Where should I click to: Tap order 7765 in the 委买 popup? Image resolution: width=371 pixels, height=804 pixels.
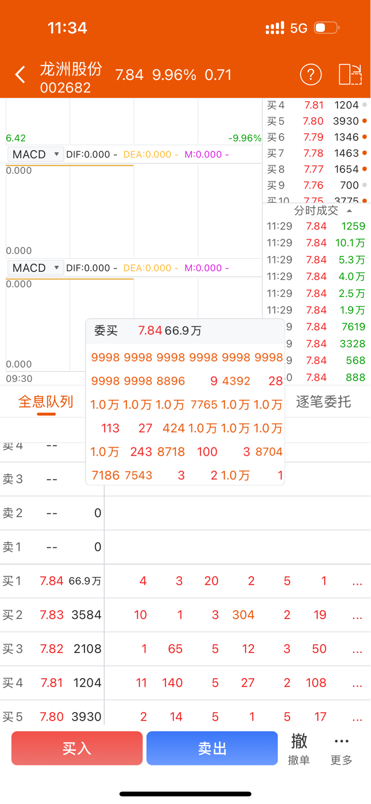pos(204,405)
